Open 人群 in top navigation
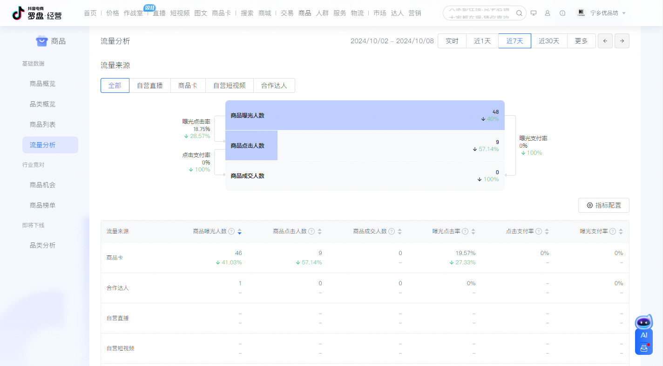663x366 pixels. 322,13
